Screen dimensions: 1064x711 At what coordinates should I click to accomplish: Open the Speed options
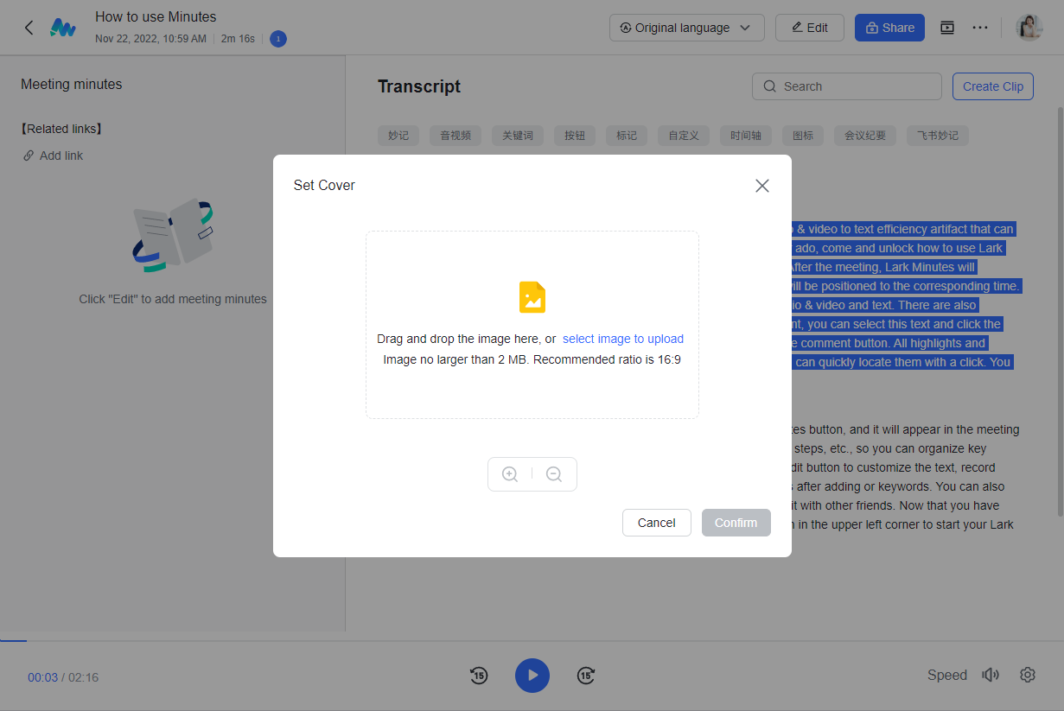coord(946,676)
